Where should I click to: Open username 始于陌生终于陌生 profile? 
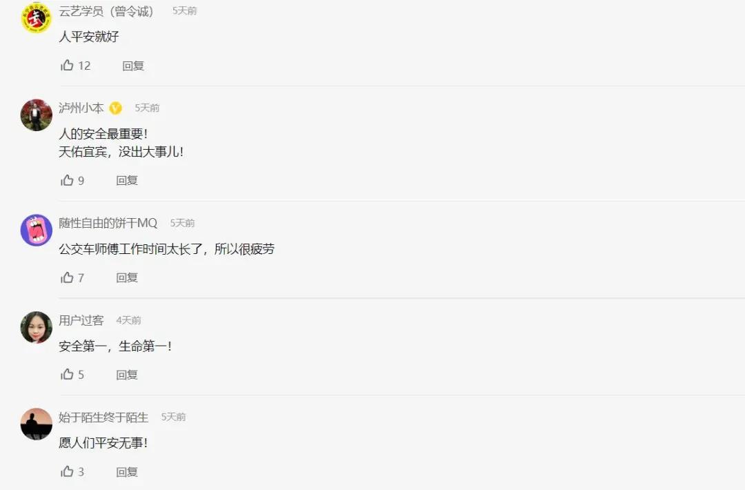pos(103,418)
